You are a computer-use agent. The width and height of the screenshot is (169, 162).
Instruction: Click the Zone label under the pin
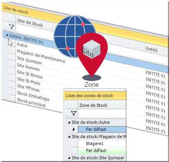91,84
